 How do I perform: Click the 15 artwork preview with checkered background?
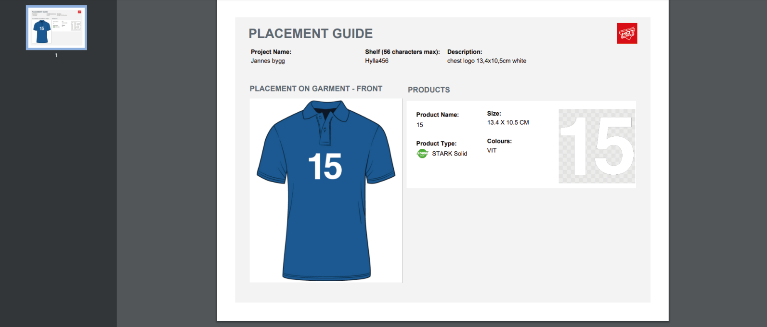(597, 146)
